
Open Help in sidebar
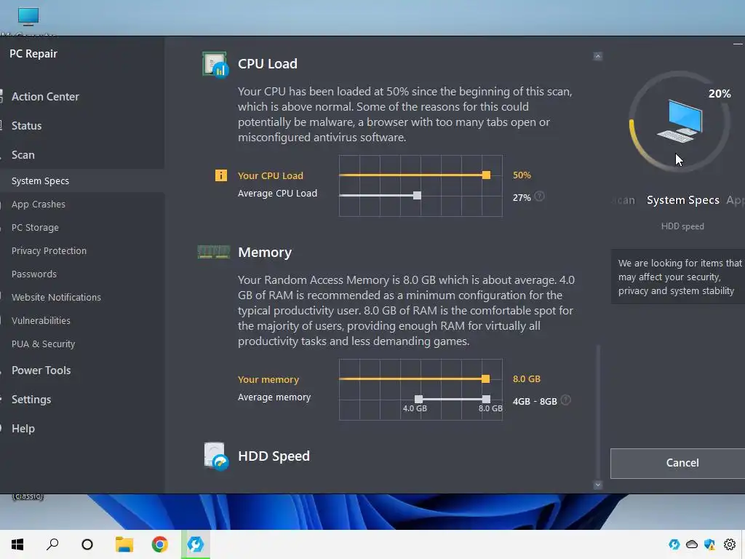pyautogui.click(x=23, y=428)
